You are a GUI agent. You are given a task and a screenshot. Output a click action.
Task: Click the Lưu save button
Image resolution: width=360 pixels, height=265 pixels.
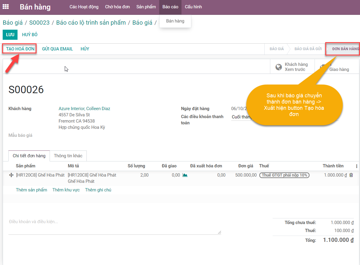[10, 35]
